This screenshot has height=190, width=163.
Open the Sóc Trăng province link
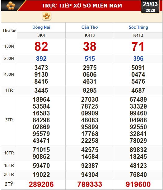138,27
